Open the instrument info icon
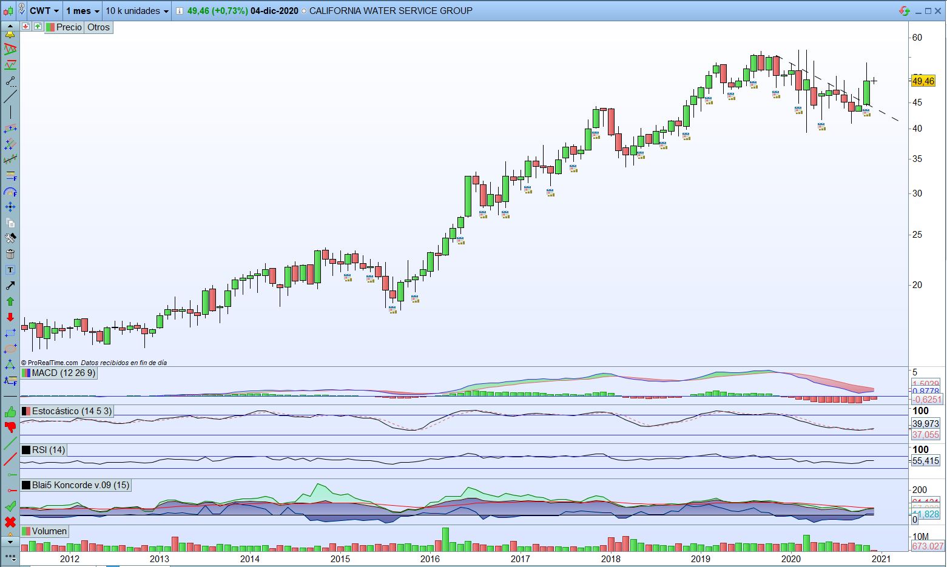 180,11
